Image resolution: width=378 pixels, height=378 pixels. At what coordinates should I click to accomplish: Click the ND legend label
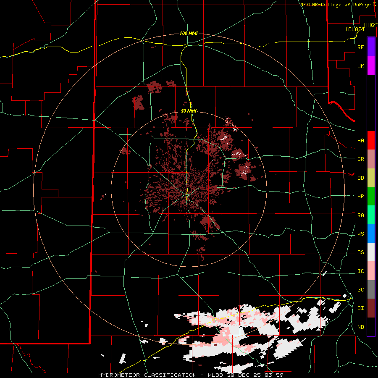click(361, 327)
